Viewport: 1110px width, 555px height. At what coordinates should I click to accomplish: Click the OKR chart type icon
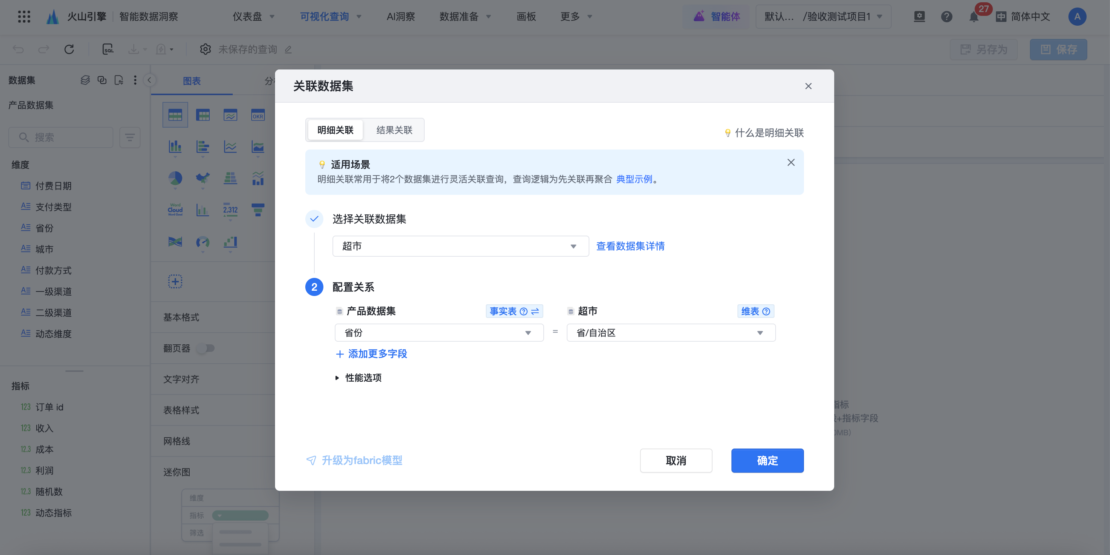258,115
